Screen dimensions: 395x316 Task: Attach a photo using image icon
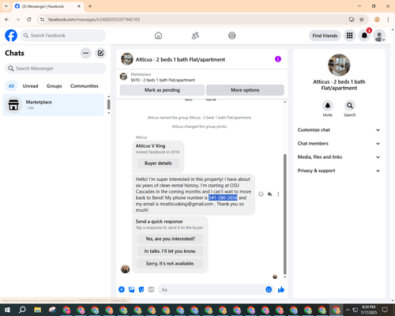click(131, 290)
